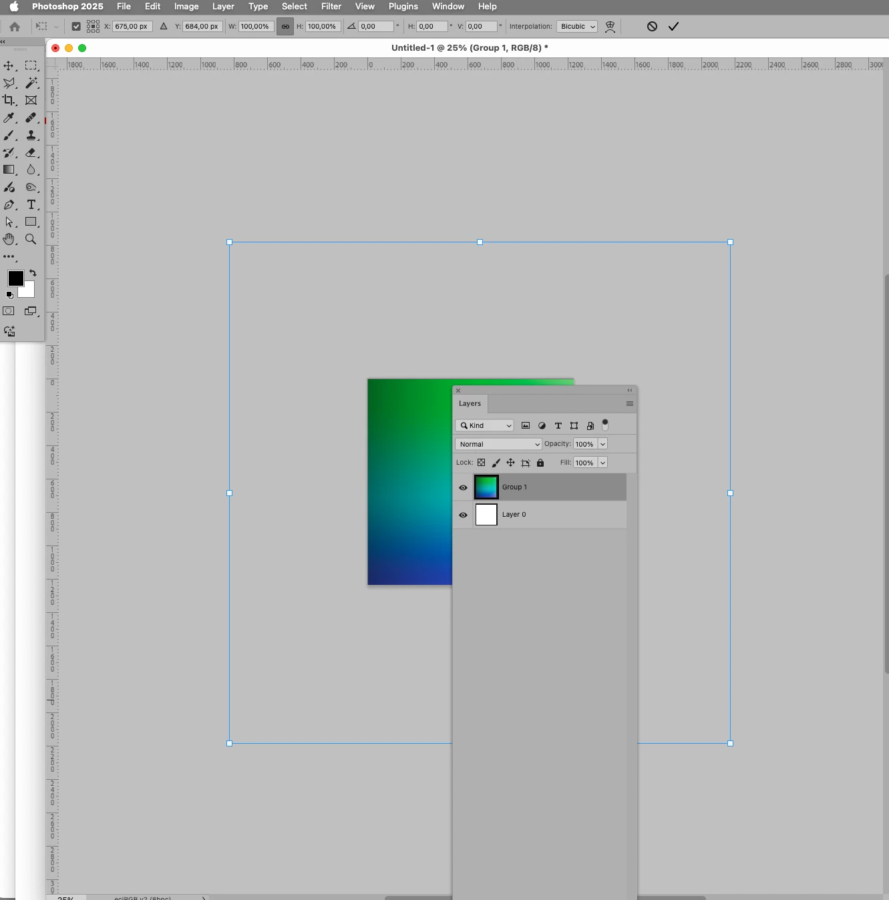Select the Pen tool
This screenshot has height=900, width=889.
(9, 204)
